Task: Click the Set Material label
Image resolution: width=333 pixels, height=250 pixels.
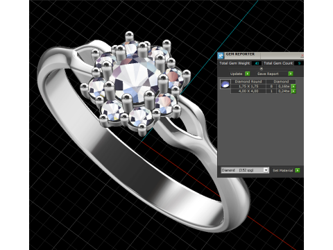Action: click(282, 170)
